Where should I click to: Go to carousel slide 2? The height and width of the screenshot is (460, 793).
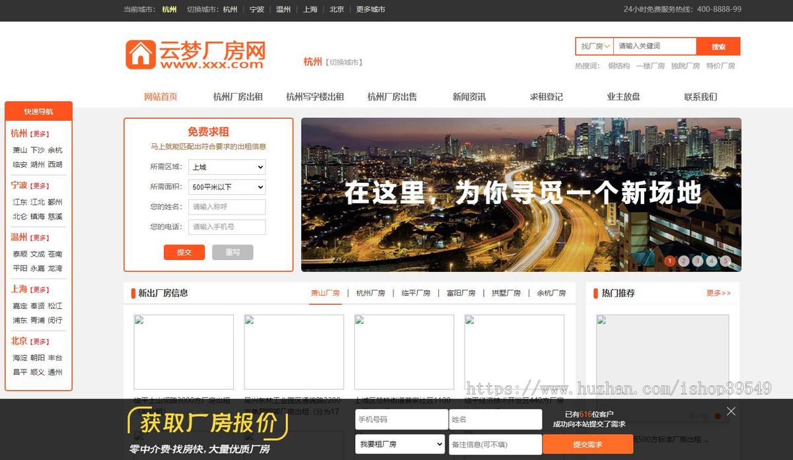[x=683, y=261]
